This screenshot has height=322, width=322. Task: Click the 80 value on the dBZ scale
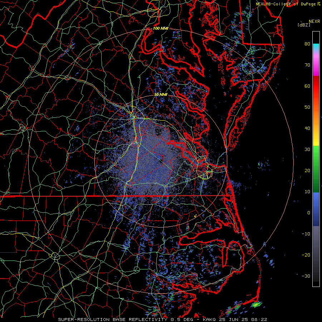click(307, 44)
